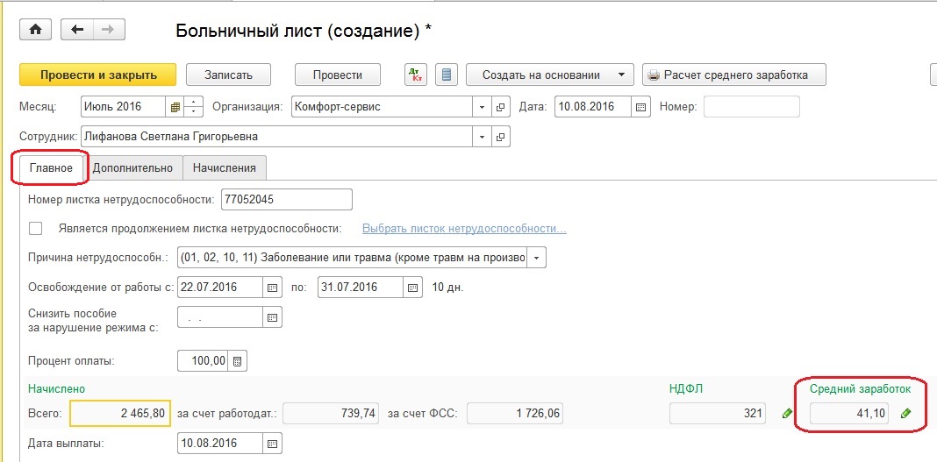Open month picker next to Июль 2016

click(175, 108)
